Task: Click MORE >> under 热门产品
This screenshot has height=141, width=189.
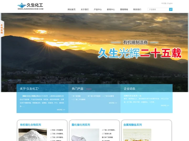Action: (113, 103)
